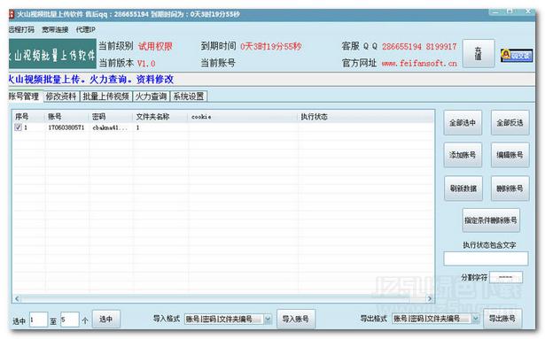545x339 pixels.
Task: Switch to the 批量上传视频 tab
Action: click(105, 96)
